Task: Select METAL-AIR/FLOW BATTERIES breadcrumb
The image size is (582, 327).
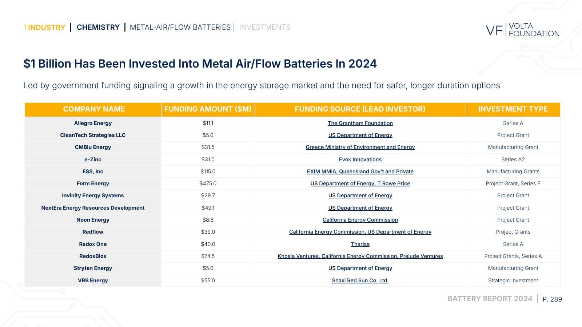Action: coord(180,27)
